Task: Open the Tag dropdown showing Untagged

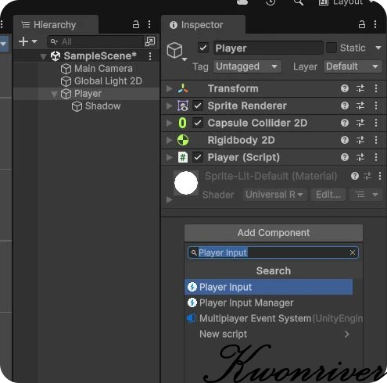Action: click(x=247, y=66)
